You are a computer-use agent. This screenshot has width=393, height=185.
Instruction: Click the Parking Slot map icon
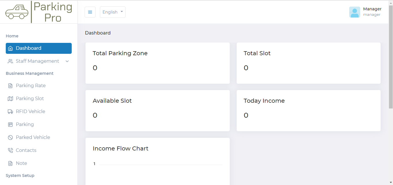[x=10, y=99]
